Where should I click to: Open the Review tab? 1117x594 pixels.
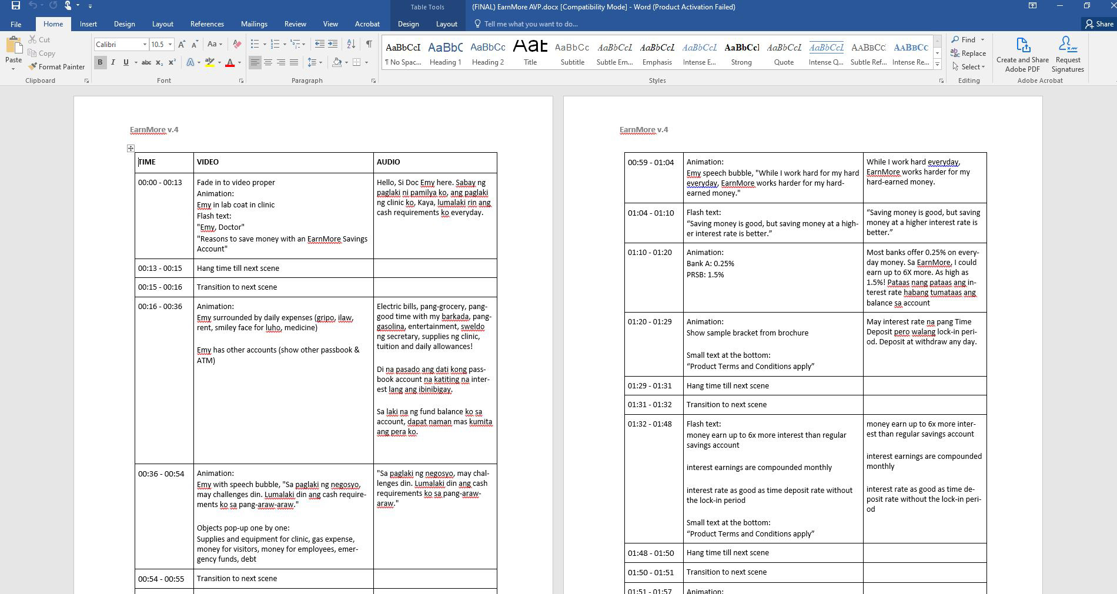[295, 24]
